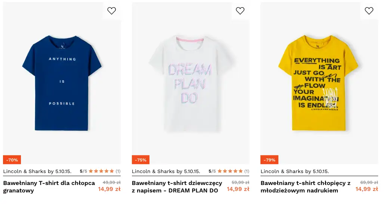Open Bawełniany T-shirt dla chłopca granatowy link
The image size is (386, 204).
49,187
